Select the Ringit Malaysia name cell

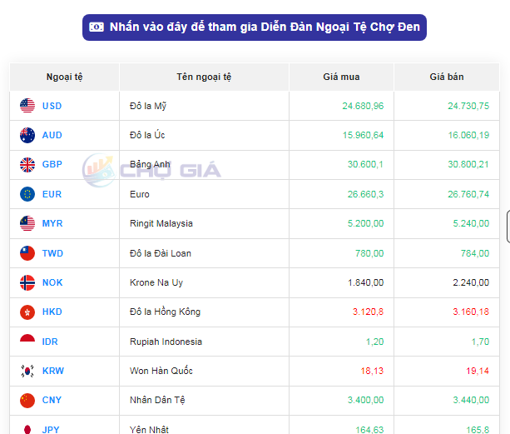[x=204, y=224]
